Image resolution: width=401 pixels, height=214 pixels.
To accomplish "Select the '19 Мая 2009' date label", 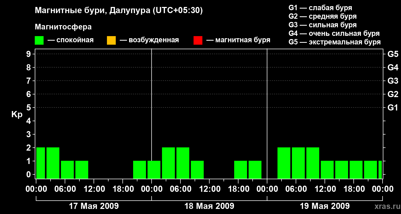I will [325, 206].
